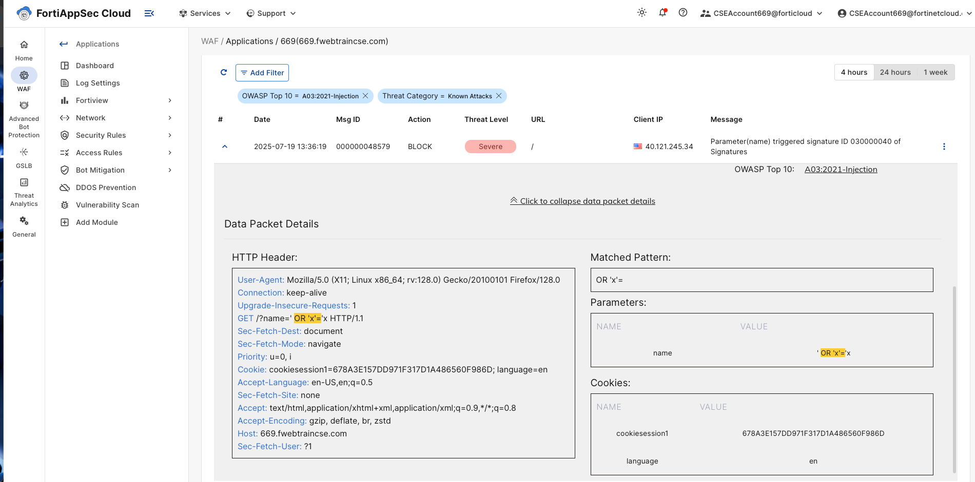Image resolution: width=975 pixels, height=482 pixels.
Task: Click the Add Filter button
Action: (x=262, y=73)
